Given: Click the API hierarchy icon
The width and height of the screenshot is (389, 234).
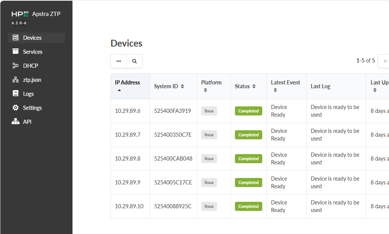Looking at the screenshot, I should click(16, 121).
